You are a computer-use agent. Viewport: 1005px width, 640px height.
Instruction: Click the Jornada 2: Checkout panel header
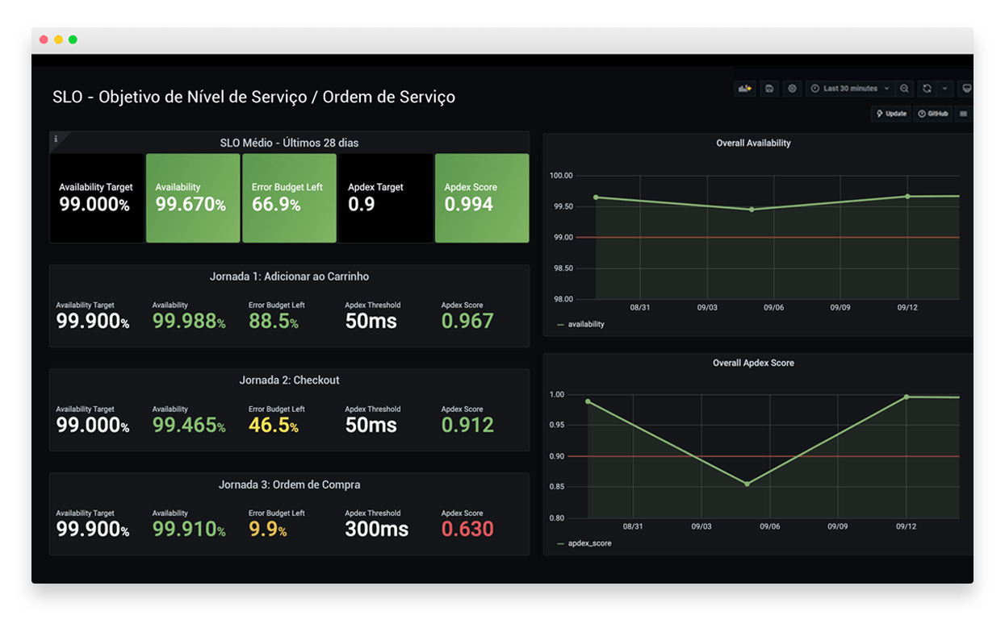pyautogui.click(x=289, y=380)
